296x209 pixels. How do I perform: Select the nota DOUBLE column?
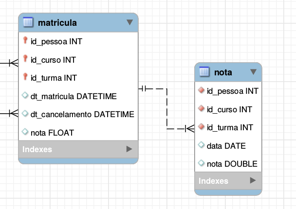(x=232, y=163)
